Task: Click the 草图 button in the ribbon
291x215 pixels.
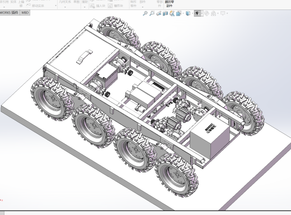Action: pyautogui.click(x=77, y=2)
